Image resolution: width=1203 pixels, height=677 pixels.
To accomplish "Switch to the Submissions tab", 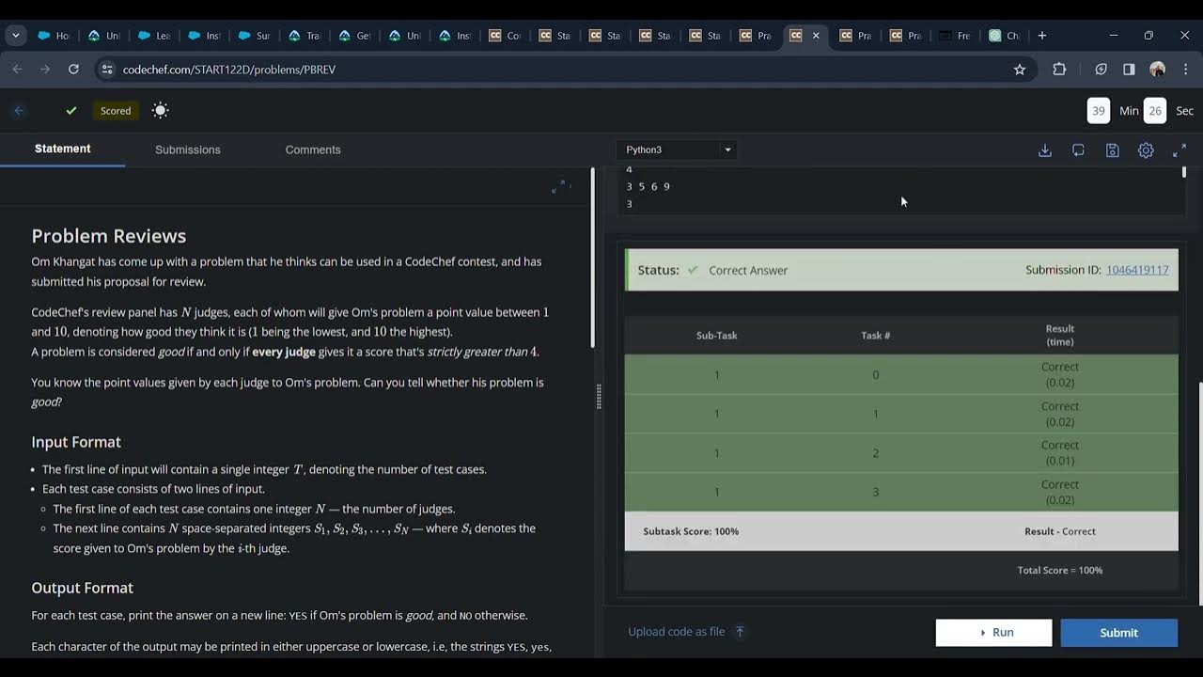I will click(188, 150).
